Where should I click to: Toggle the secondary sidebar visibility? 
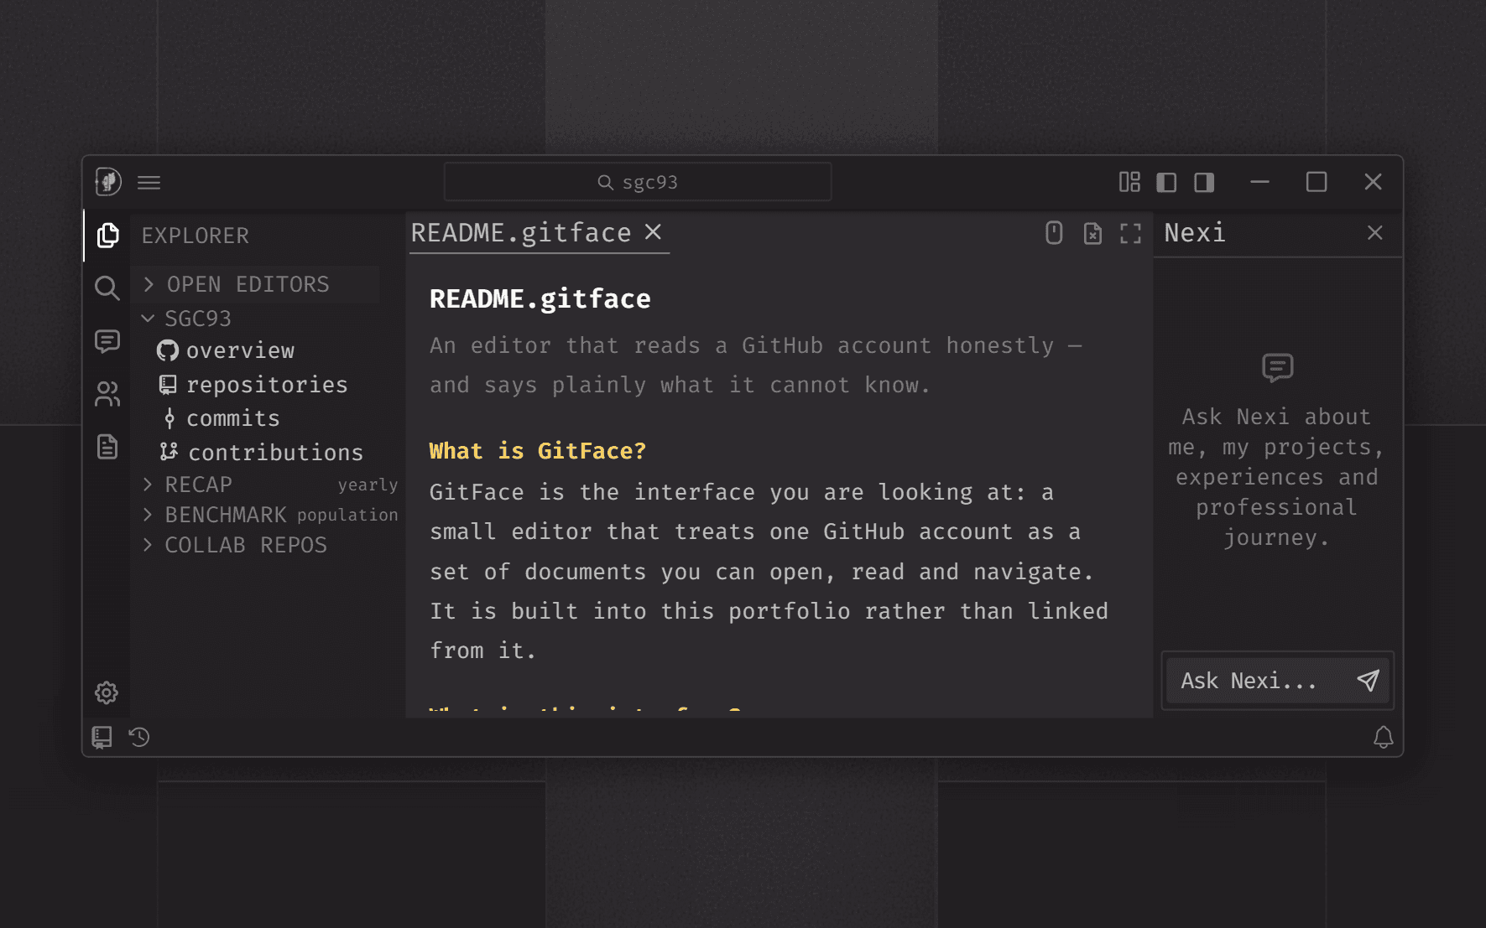click(x=1204, y=182)
